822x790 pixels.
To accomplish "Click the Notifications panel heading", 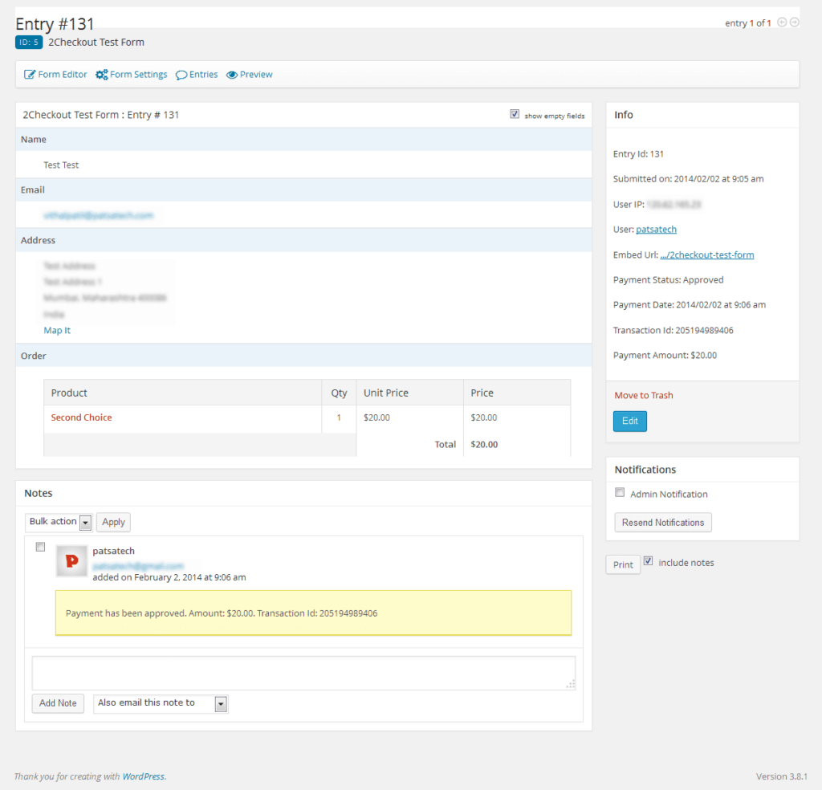I will coord(645,470).
